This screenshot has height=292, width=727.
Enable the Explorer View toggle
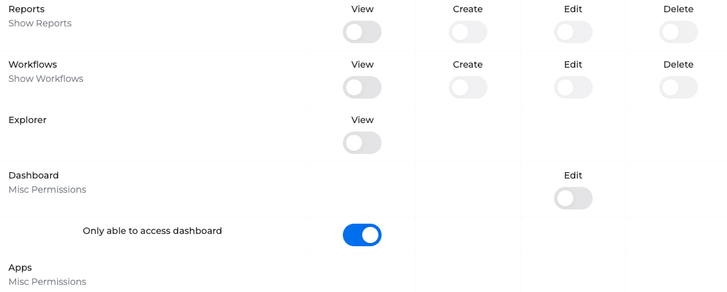(x=362, y=143)
